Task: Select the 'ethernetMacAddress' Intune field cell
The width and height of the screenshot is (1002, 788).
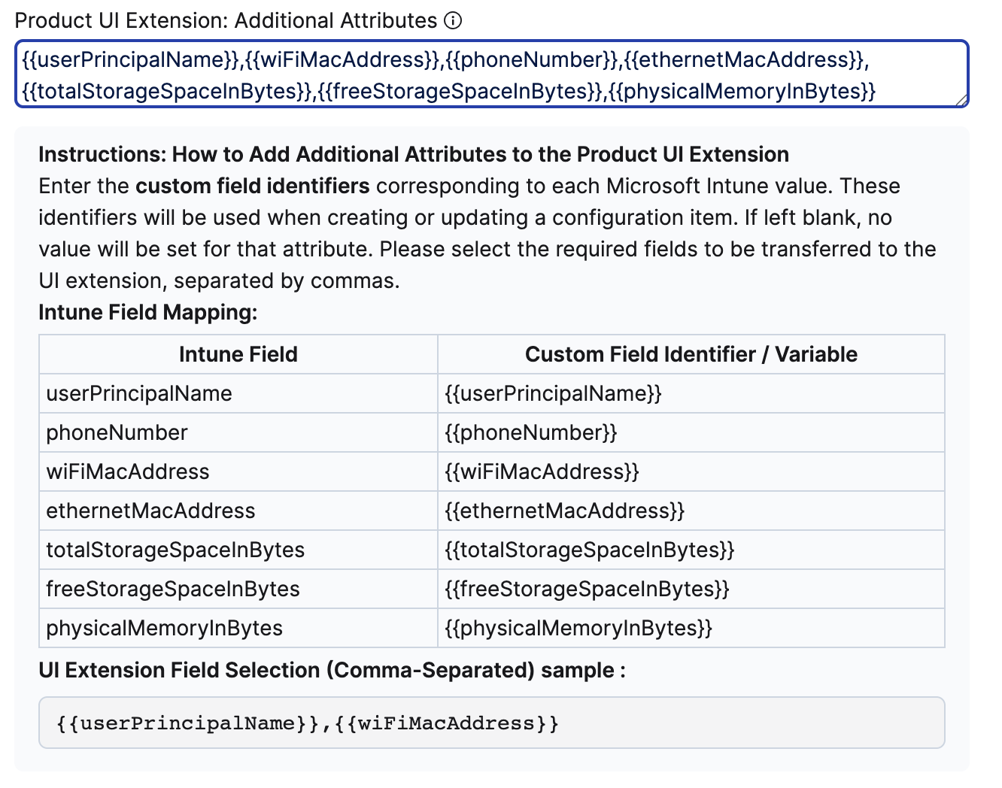Action: point(238,511)
